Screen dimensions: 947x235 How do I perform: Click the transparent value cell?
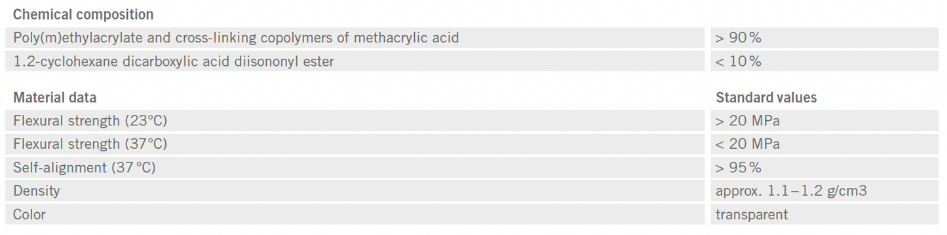826,215
